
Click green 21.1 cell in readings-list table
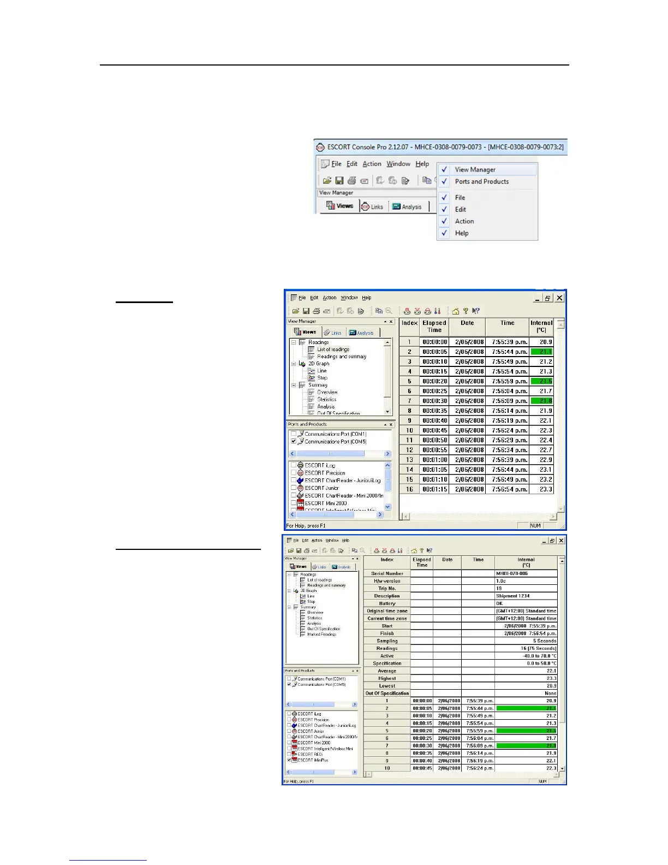click(x=541, y=352)
